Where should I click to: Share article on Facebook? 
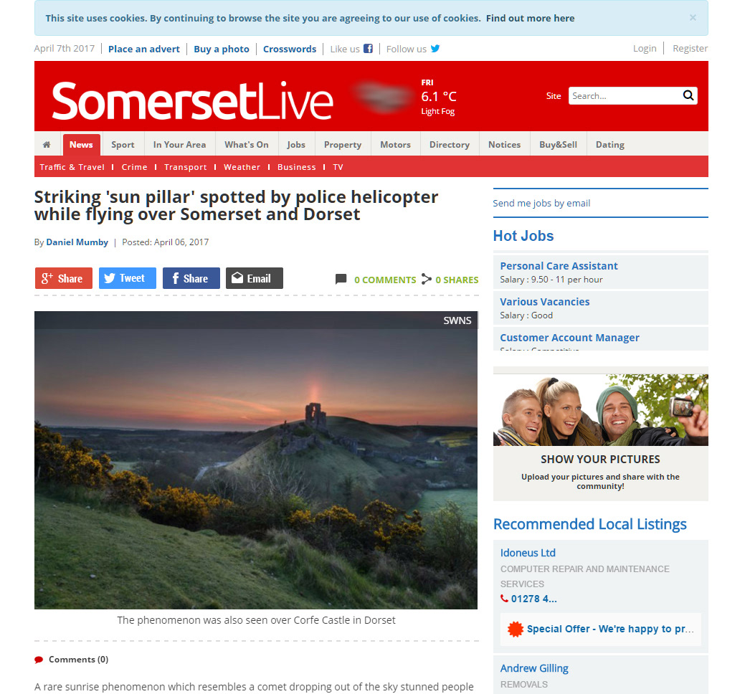click(x=191, y=278)
